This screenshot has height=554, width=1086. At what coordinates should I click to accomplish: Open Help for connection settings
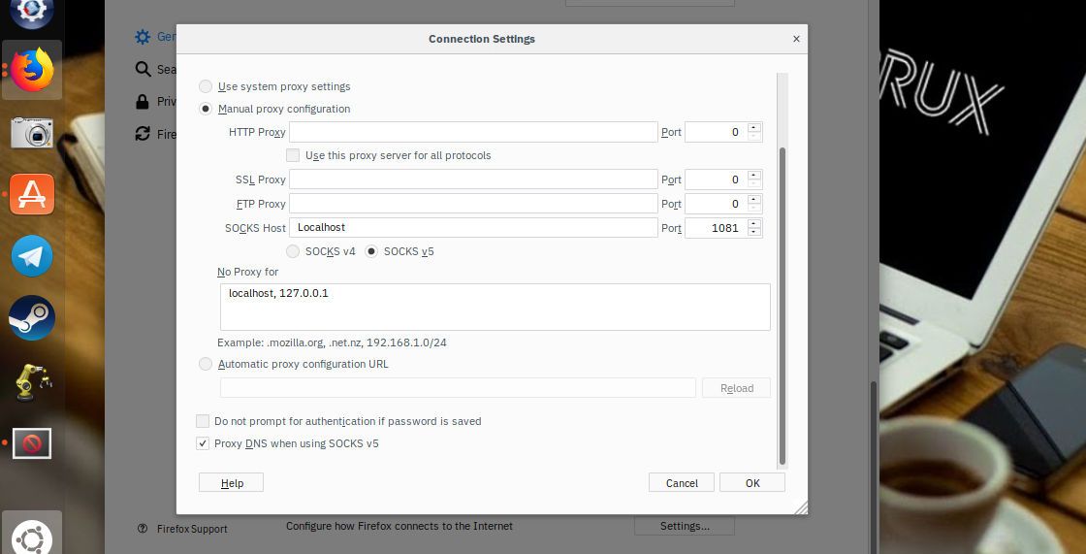tap(232, 482)
